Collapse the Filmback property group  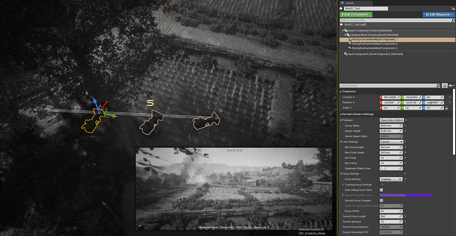[341, 120]
